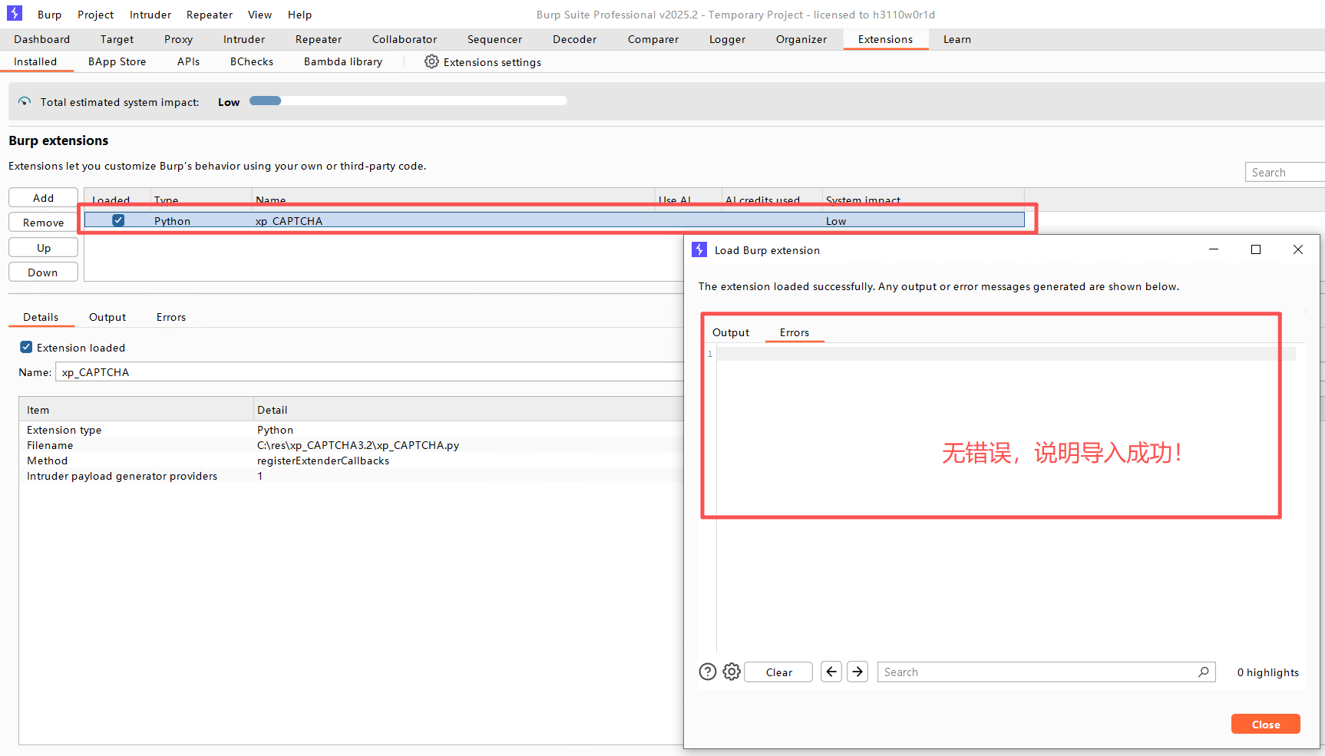Minimize the Load Burp extension dialog
The image size is (1325, 756).
point(1214,249)
